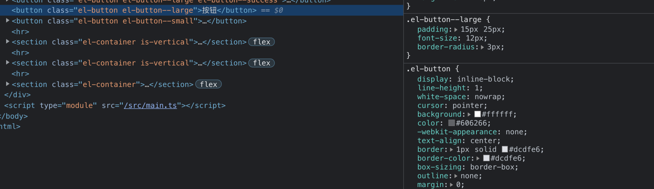Open the /src/main.ts script link
The height and width of the screenshot is (189, 654).
(x=150, y=106)
